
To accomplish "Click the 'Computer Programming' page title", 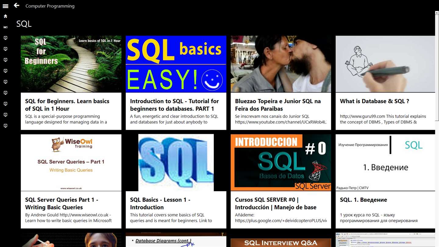I will 50,6.
